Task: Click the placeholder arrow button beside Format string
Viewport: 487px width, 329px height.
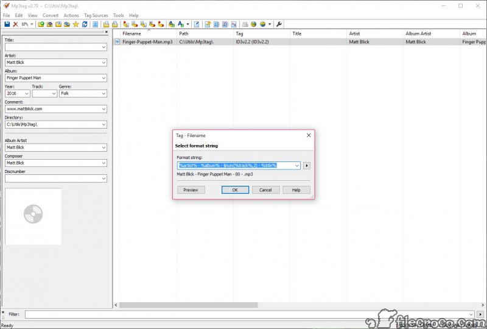Action: point(307,165)
